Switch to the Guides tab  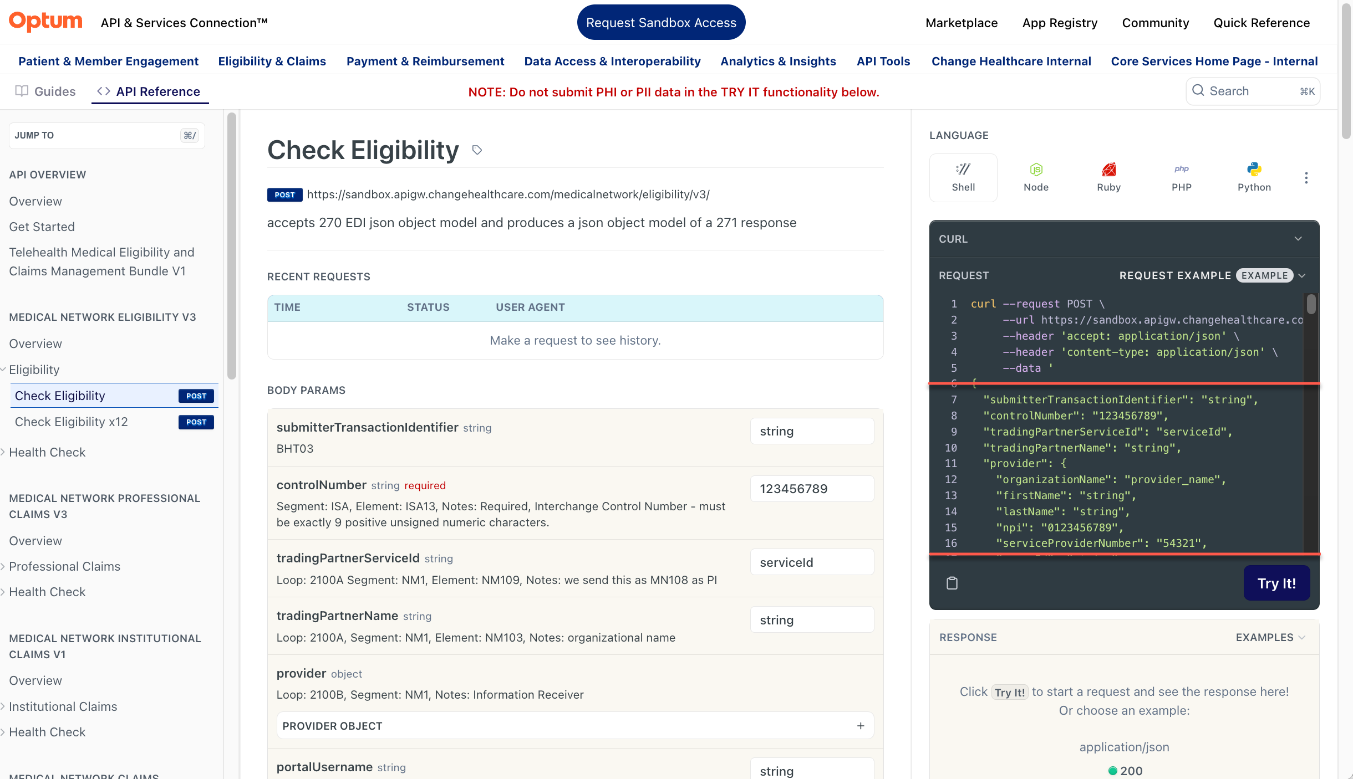45,91
